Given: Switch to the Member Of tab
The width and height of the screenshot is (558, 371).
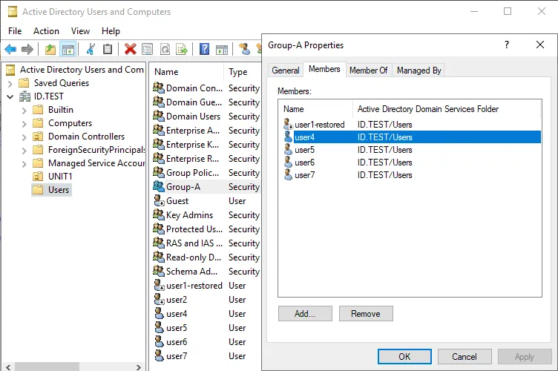Looking at the screenshot, I should [369, 70].
